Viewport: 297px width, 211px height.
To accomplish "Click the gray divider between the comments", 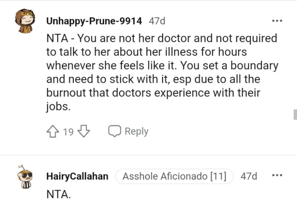I will [x=148, y=155].
